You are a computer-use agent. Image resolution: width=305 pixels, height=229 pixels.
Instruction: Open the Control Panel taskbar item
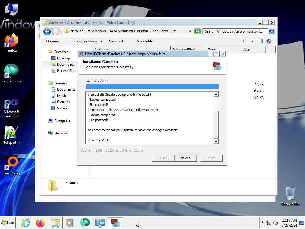tap(100, 223)
